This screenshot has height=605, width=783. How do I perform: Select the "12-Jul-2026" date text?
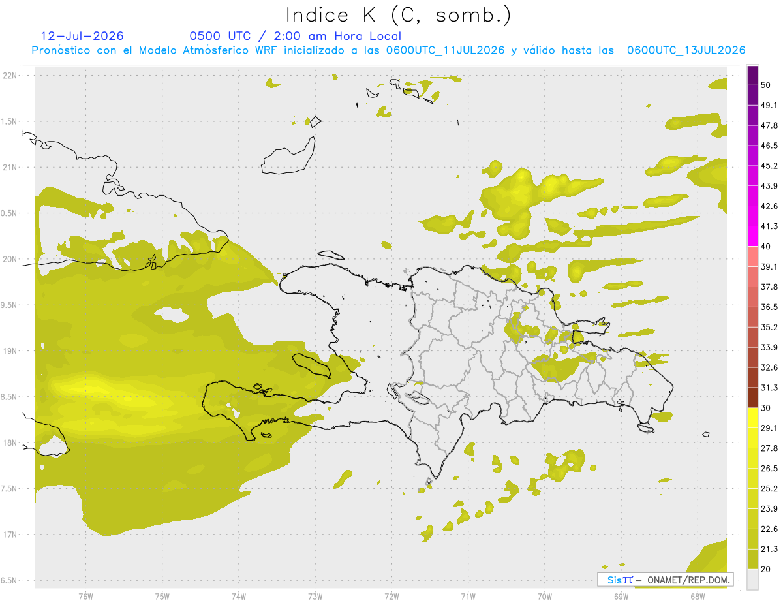(82, 36)
